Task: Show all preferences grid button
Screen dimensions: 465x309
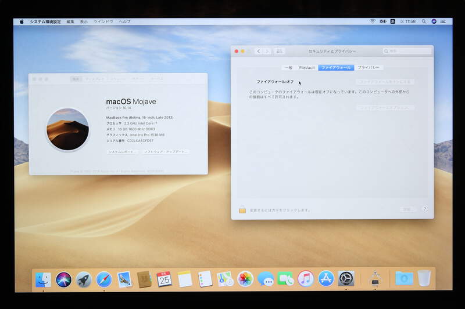Action: click(279, 51)
